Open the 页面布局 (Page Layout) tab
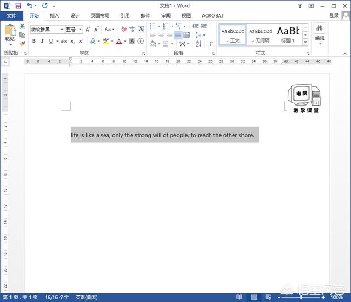 (x=99, y=16)
